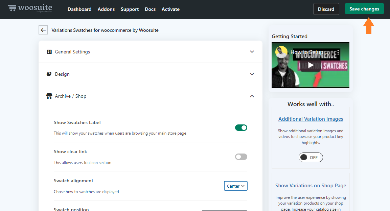Expand the Design section chevron

tap(252, 74)
